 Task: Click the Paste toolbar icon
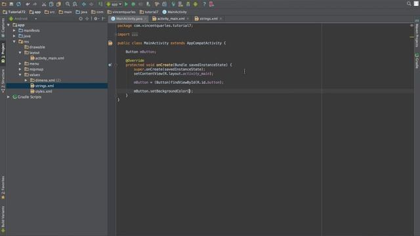coord(58,4)
